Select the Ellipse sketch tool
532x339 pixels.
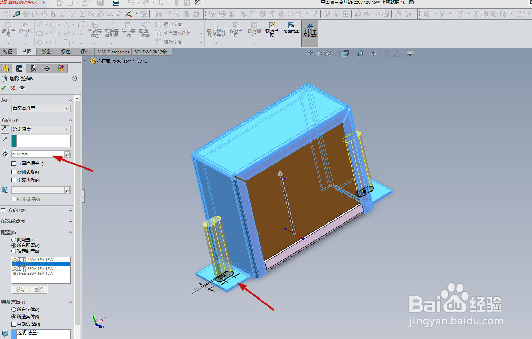(x=67, y=34)
